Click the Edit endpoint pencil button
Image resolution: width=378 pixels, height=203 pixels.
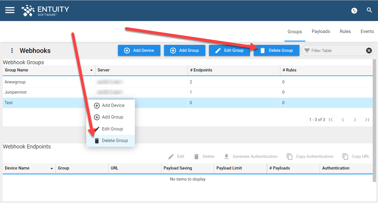(x=177, y=156)
